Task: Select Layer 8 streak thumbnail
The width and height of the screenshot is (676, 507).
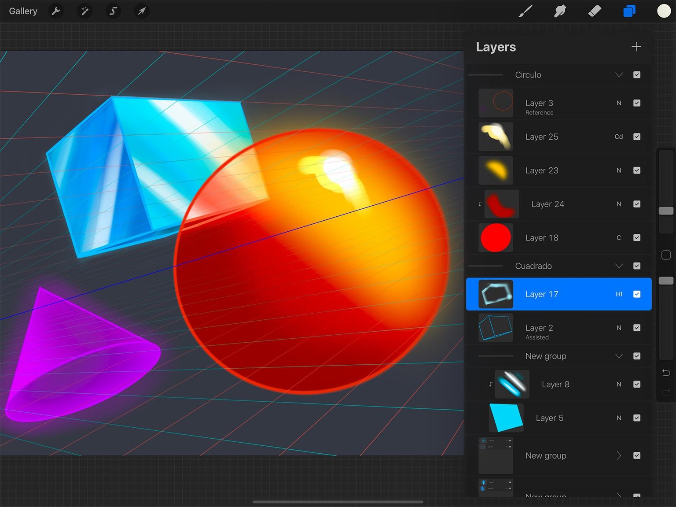Action: pyautogui.click(x=512, y=384)
